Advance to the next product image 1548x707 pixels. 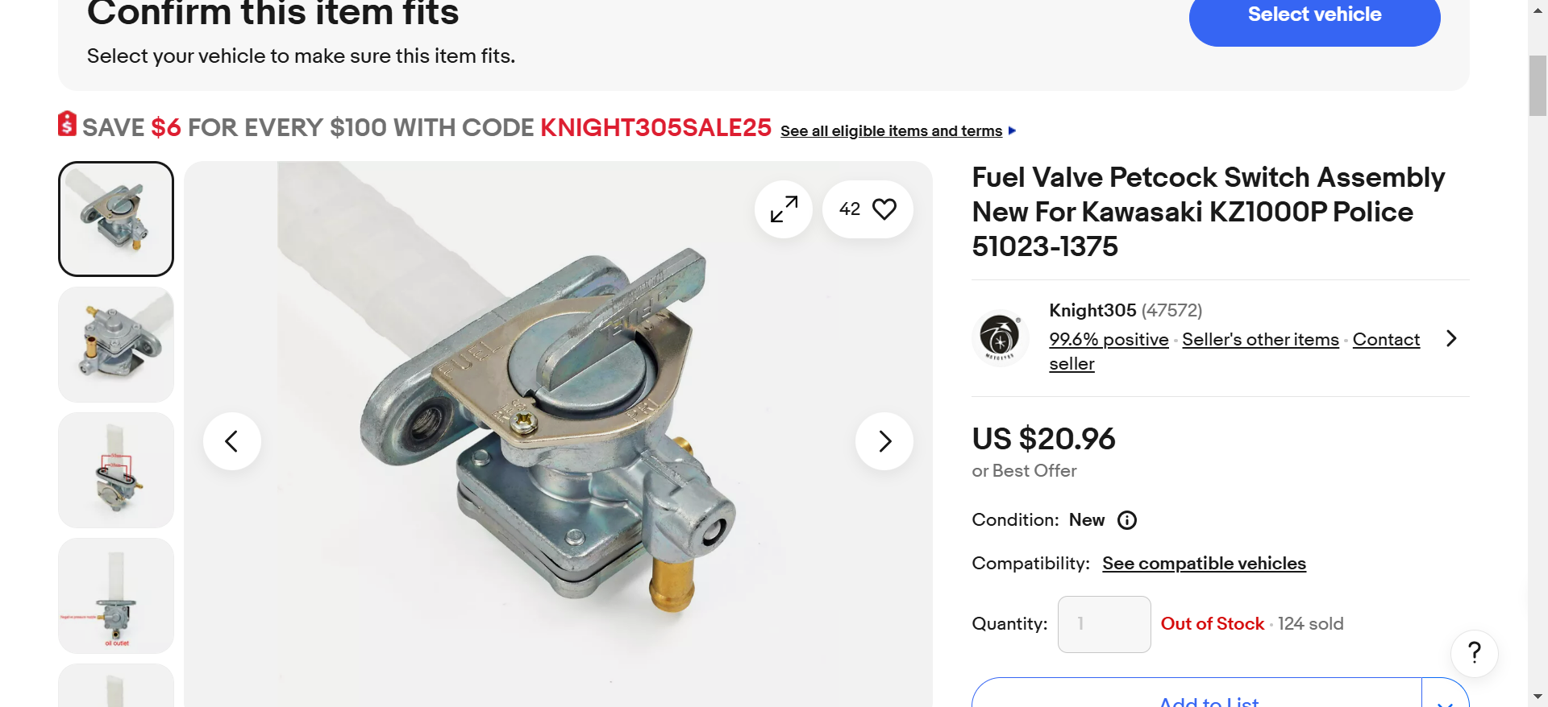click(884, 441)
